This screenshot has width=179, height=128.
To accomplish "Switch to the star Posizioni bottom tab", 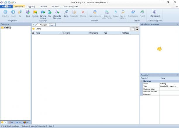I will pos(19,122).
